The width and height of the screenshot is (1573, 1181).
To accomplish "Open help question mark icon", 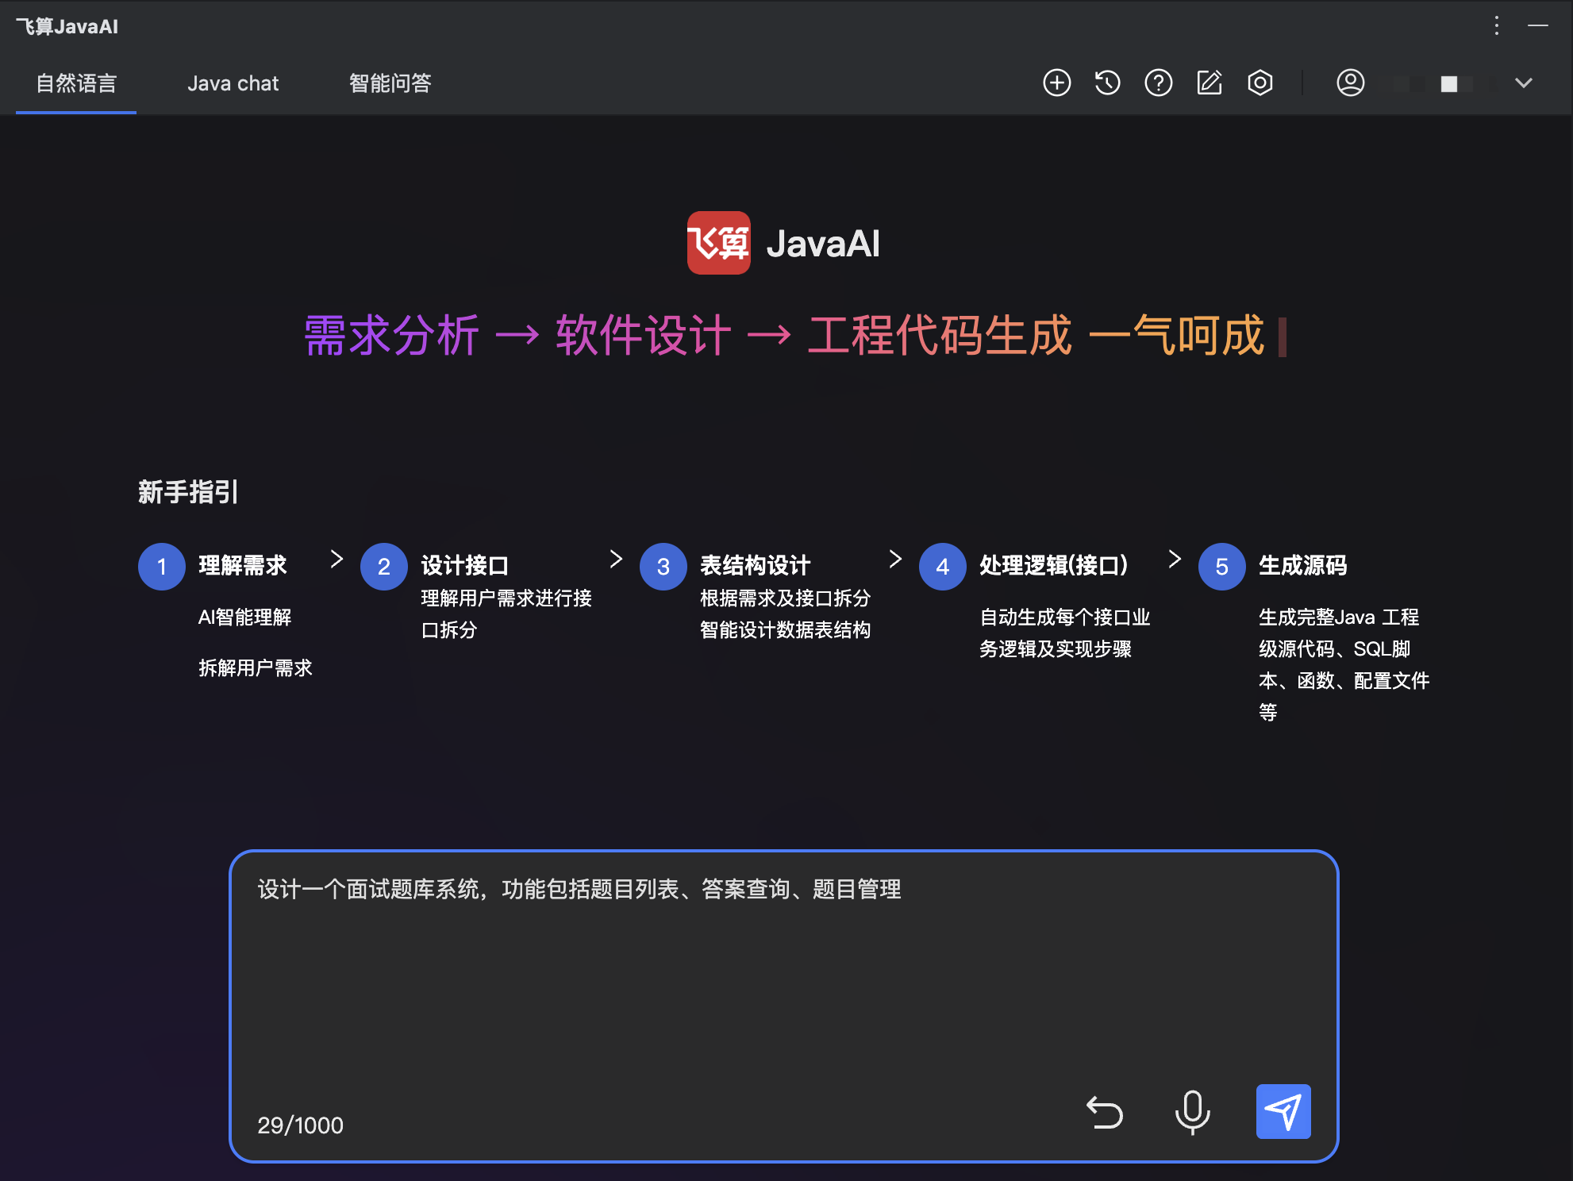I will (x=1158, y=83).
